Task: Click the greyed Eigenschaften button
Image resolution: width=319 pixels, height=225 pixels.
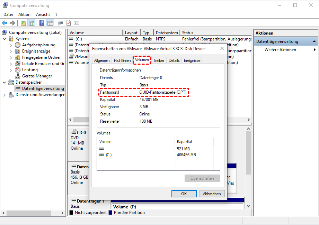Action: pos(202,178)
